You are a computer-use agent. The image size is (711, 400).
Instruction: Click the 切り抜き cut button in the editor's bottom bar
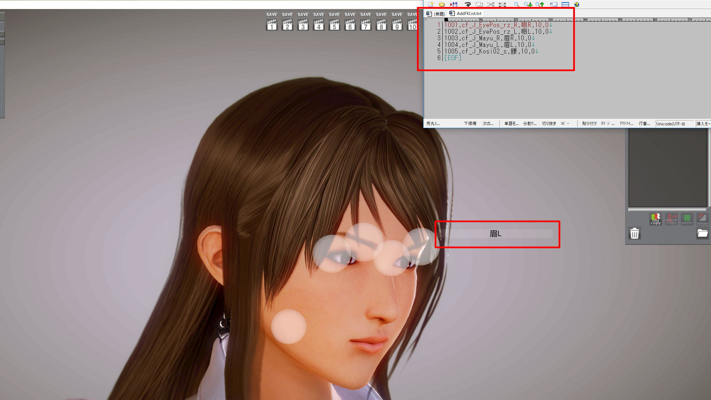tap(549, 124)
